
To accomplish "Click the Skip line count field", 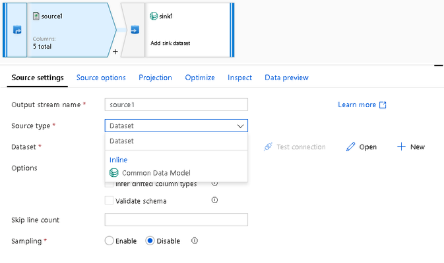I will [x=176, y=220].
